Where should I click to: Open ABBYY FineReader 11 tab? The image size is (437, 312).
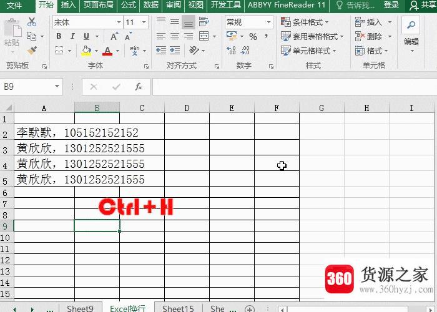pos(287,5)
